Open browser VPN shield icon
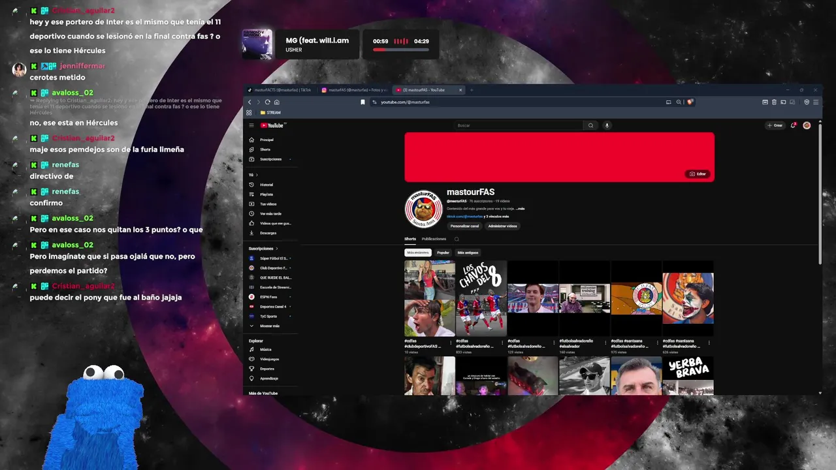This screenshot has height=470, width=836. click(x=807, y=102)
